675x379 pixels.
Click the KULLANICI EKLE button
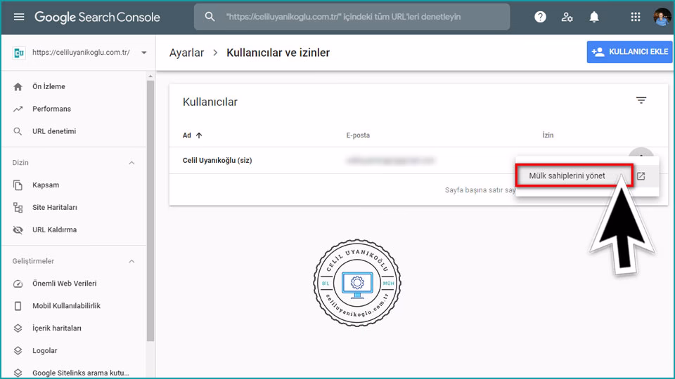[629, 52]
